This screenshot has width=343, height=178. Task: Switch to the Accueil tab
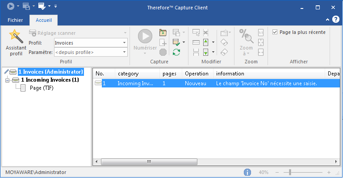[44, 20]
